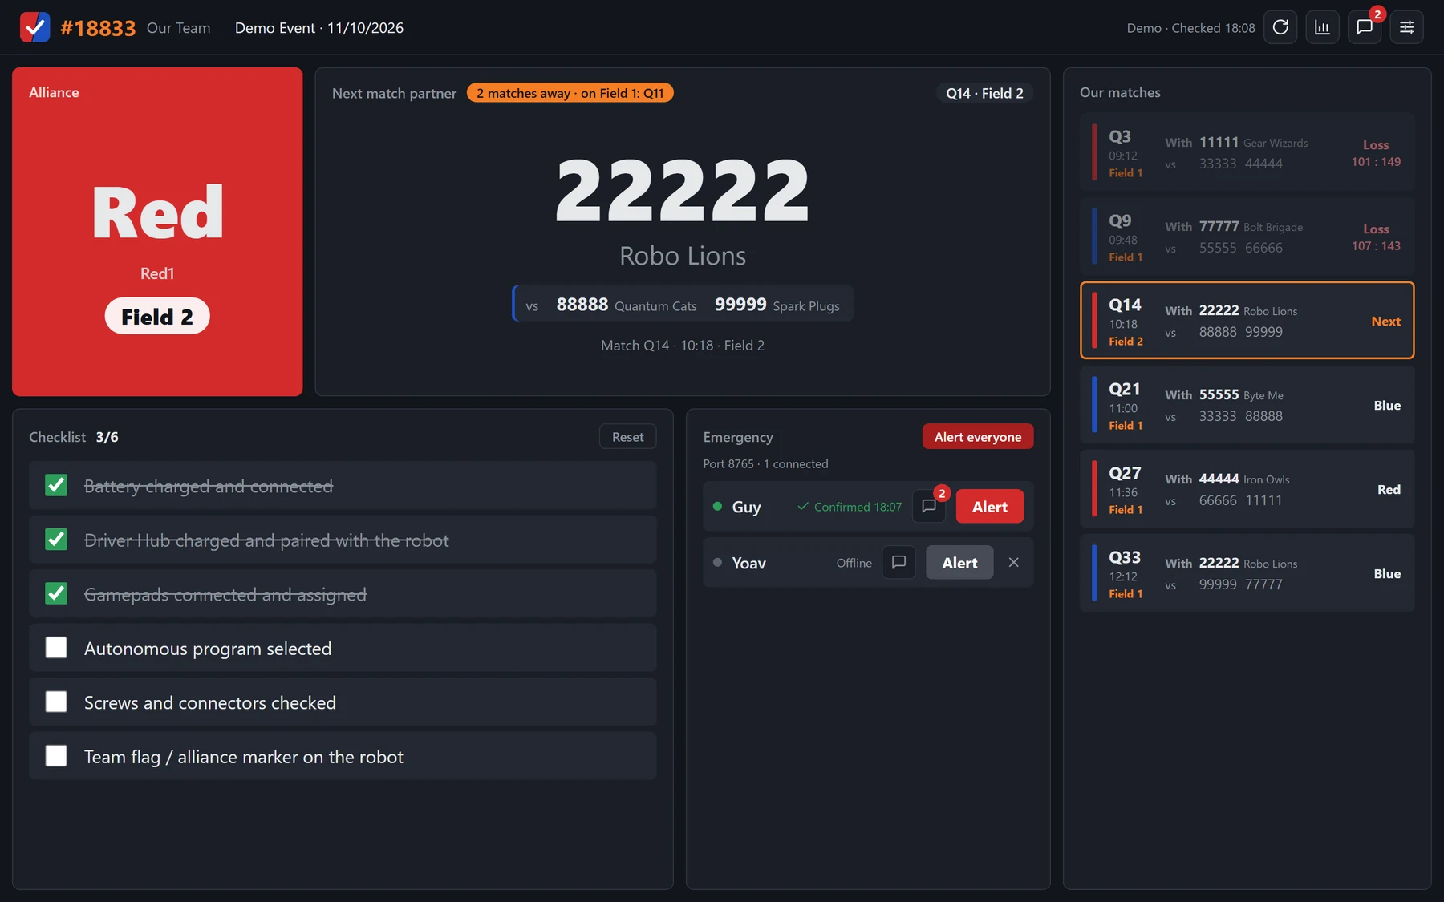1444x902 pixels.
Task: Open the Q27 match card
Action: (x=1247, y=489)
